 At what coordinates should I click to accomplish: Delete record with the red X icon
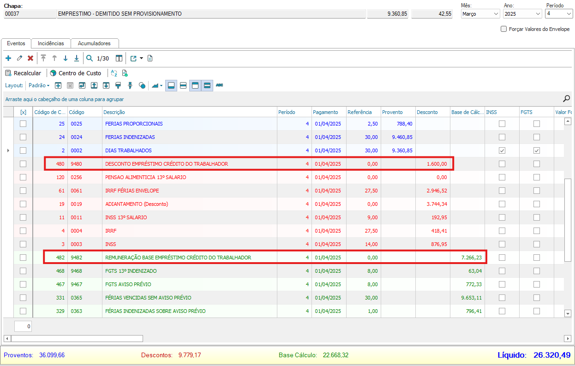pyautogui.click(x=30, y=58)
